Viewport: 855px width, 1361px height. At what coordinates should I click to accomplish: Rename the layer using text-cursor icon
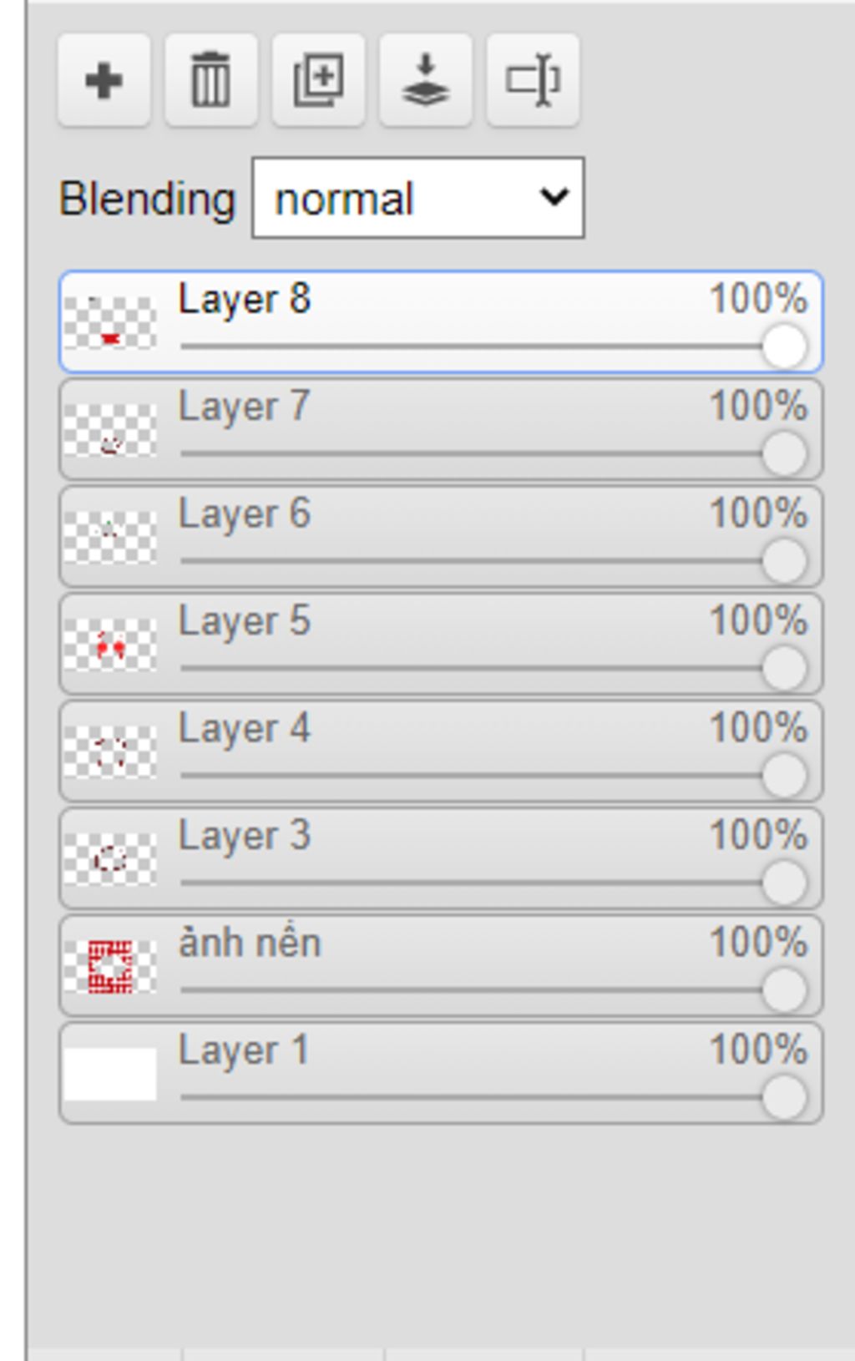533,81
